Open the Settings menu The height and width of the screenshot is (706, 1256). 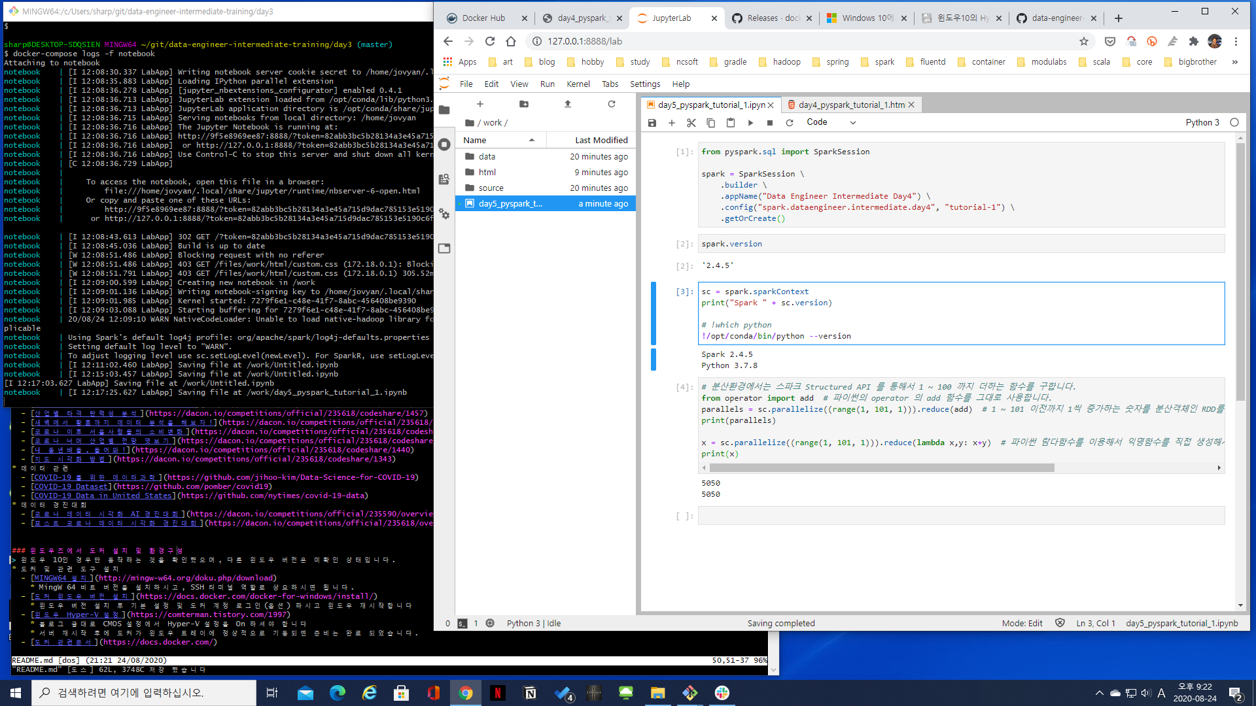[x=644, y=84]
